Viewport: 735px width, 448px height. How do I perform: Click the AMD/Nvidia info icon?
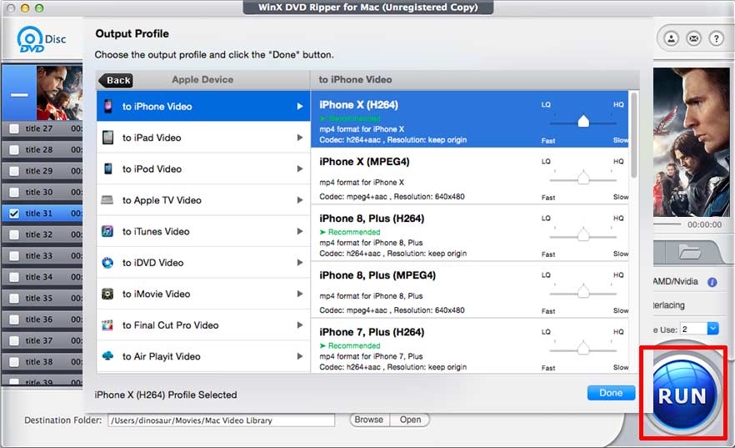712,282
